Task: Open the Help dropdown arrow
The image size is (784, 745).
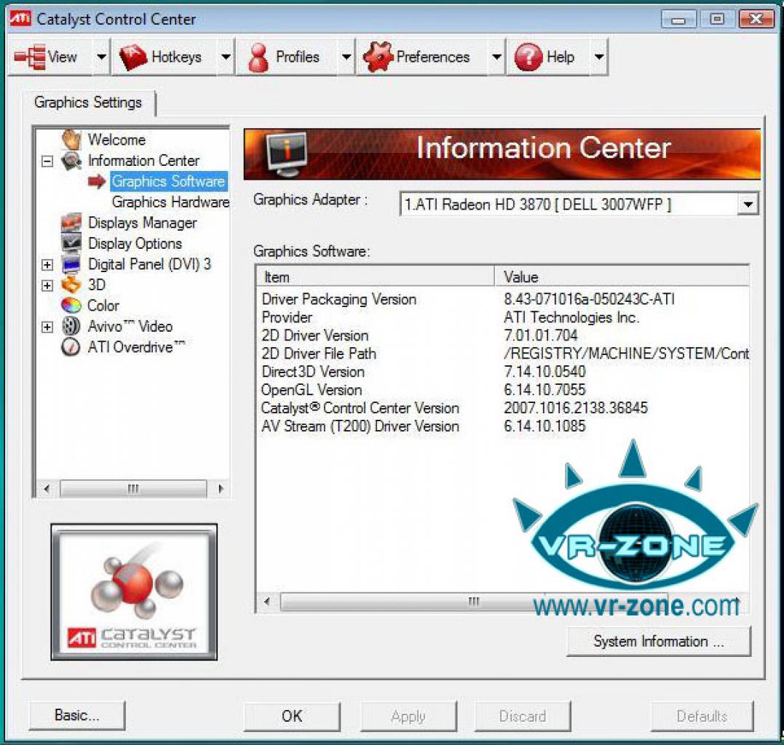Action: point(599,57)
